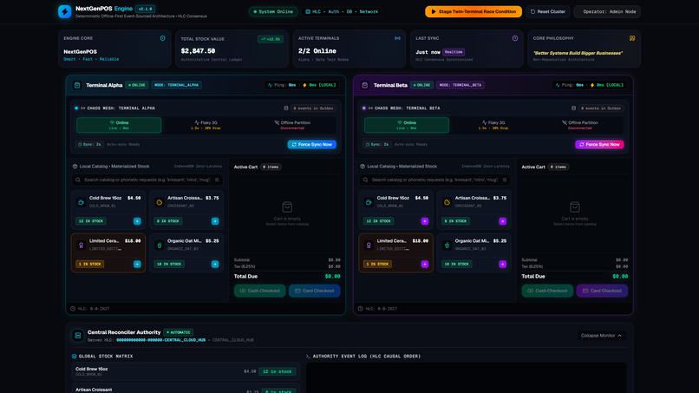Click Cash Checkout in Terminal Beta
Image resolution: width=699 pixels, height=393 pixels.
(x=547, y=291)
